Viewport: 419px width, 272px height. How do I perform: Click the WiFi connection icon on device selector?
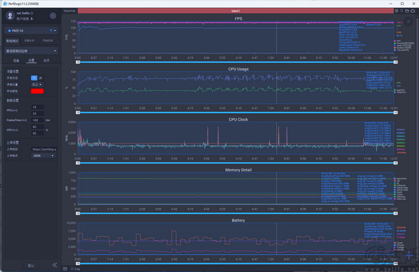(x=51, y=31)
